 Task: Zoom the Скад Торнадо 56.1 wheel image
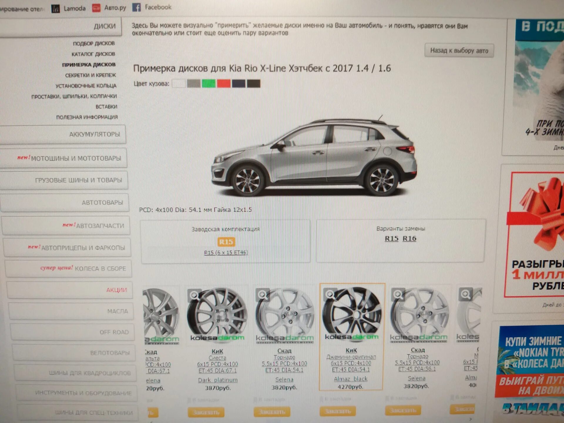(x=398, y=294)
